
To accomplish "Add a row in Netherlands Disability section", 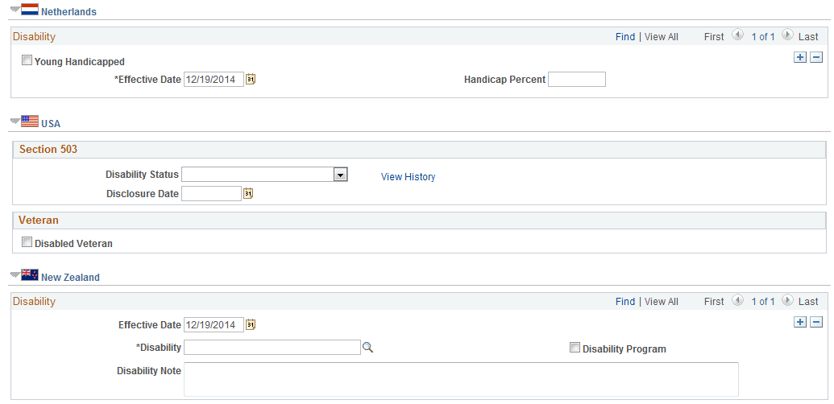I will 800,57.
